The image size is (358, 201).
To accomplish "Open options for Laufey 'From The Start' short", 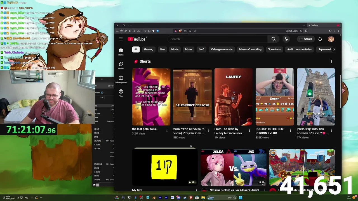I will pos(249,130).
